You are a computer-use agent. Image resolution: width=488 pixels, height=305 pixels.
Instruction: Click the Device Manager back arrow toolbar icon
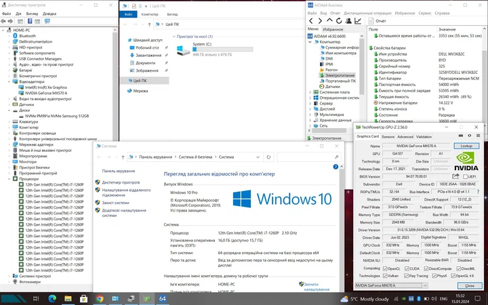(3, 21)
